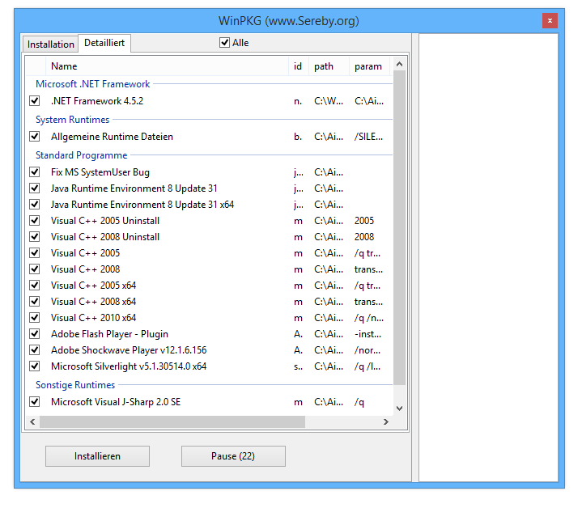Select the Visual C++ 2005 x64 row

[210, 286]
